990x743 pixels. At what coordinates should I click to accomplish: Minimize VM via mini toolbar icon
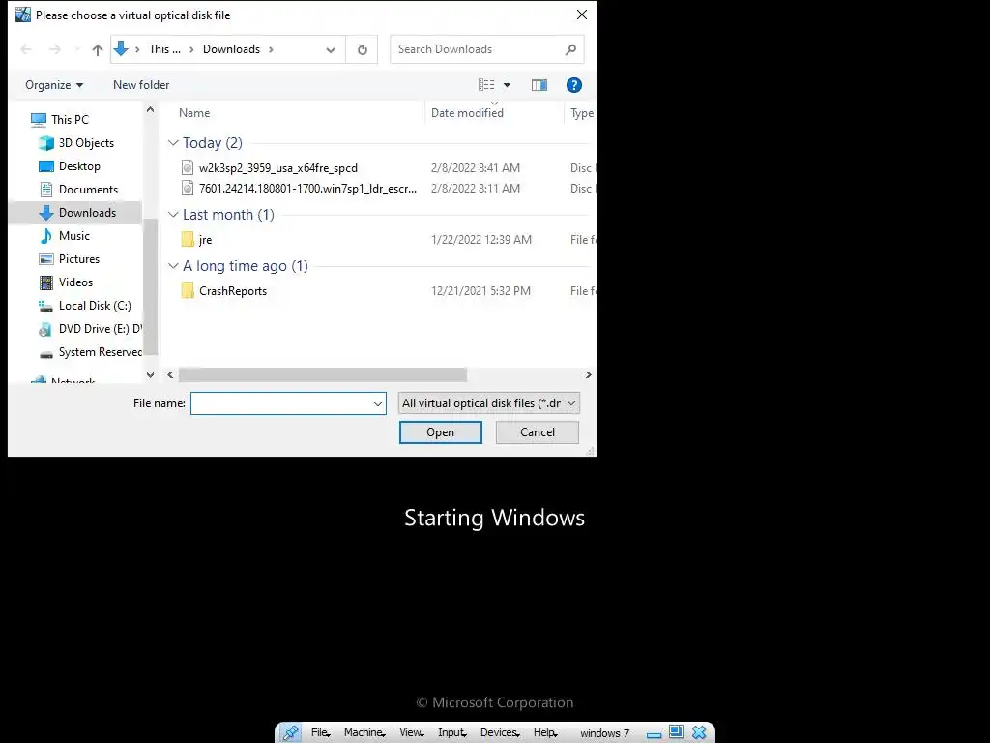tap(655, 733)
